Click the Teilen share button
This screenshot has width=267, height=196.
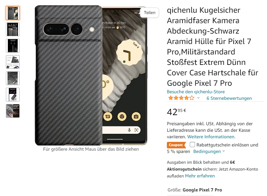tap(150, 13)
